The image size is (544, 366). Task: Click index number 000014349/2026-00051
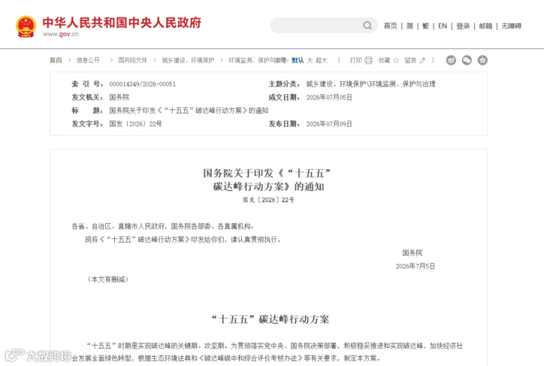pos(143,84)
